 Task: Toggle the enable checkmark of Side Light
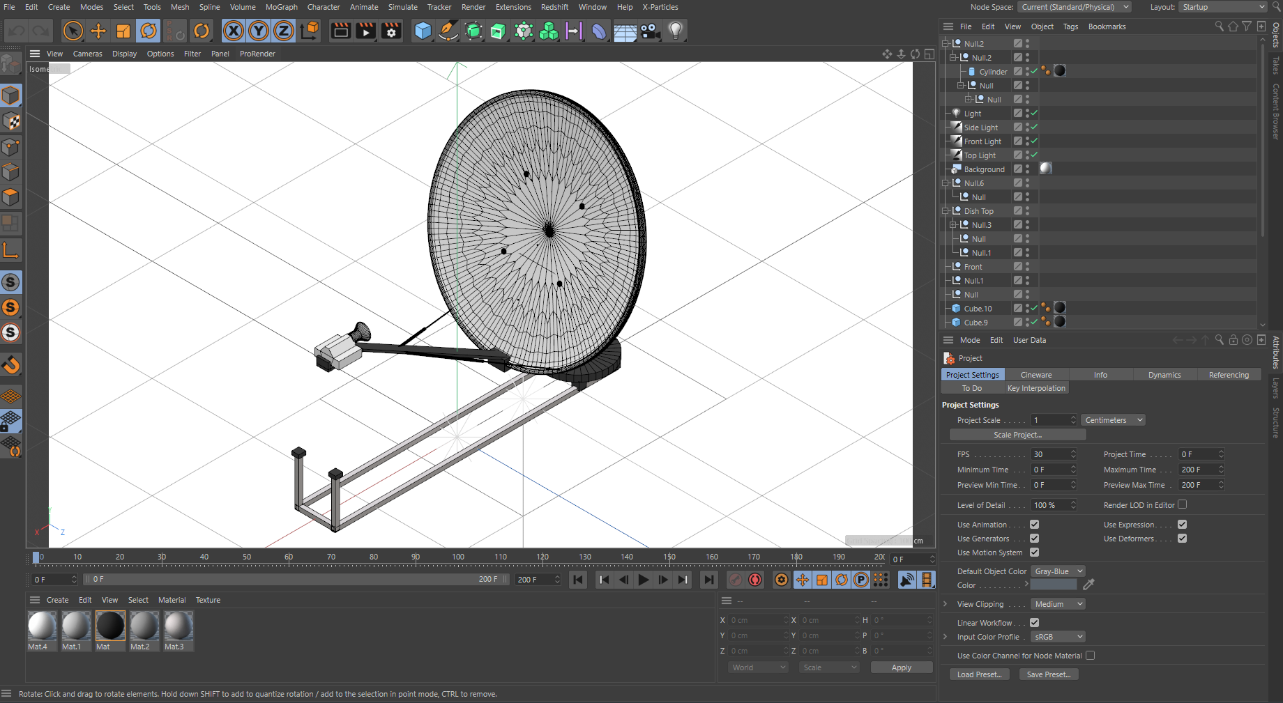point(1034,128)
